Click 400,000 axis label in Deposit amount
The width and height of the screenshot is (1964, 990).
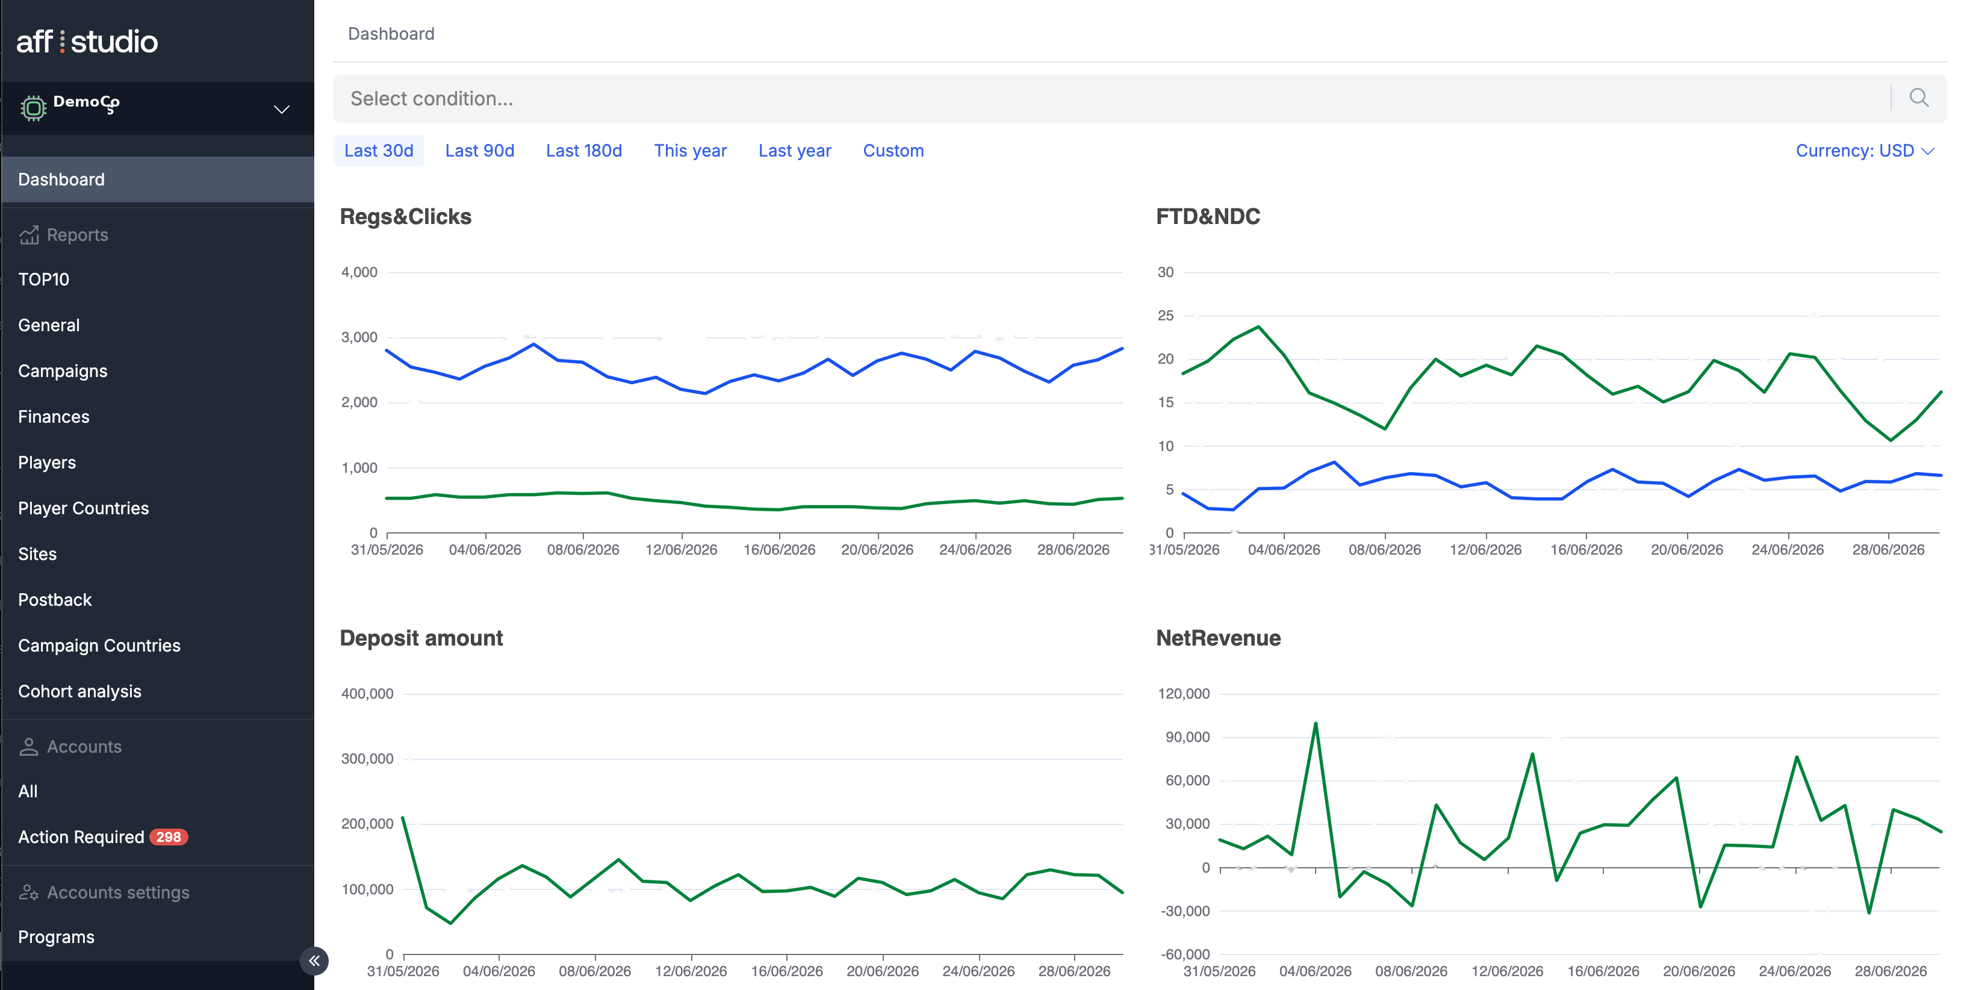(x=367, y=694)
